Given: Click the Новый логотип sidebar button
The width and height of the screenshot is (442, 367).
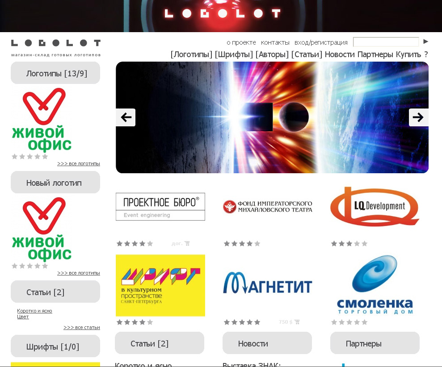Looking at the screenshot, I should [x=55, y=182].
